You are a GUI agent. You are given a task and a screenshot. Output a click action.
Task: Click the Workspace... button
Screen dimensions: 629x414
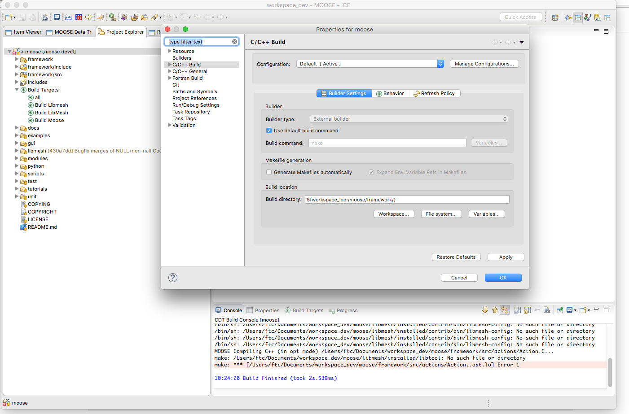394,214
